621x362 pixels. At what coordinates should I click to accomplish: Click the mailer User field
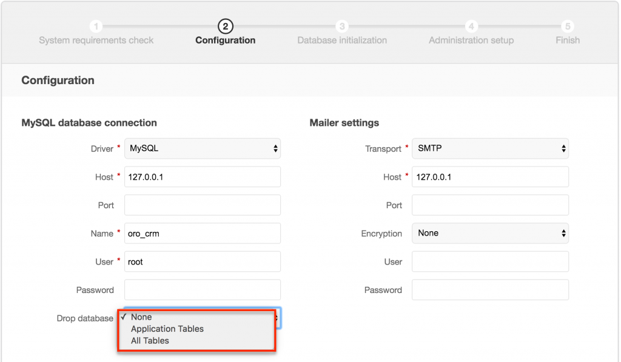pyautogui.click(x=490, y=262)
